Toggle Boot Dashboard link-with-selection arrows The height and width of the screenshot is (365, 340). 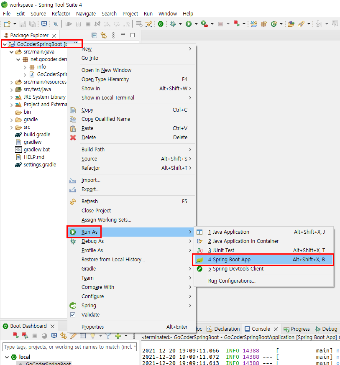[63, 336]
